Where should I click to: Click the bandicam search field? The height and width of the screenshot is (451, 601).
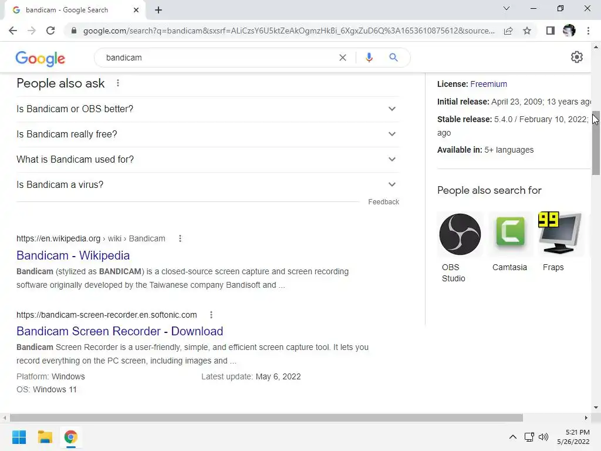click(x=218, y=58)
